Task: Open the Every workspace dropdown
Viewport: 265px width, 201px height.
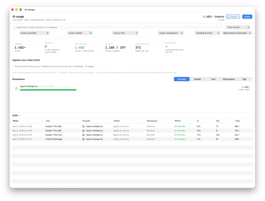Action: pos(171,33)
